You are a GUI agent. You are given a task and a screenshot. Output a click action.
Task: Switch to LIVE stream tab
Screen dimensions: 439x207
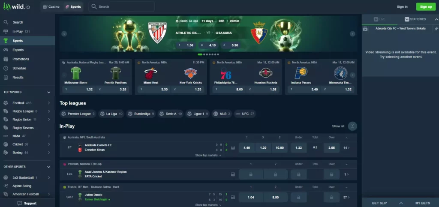click(x=380, y=19)
